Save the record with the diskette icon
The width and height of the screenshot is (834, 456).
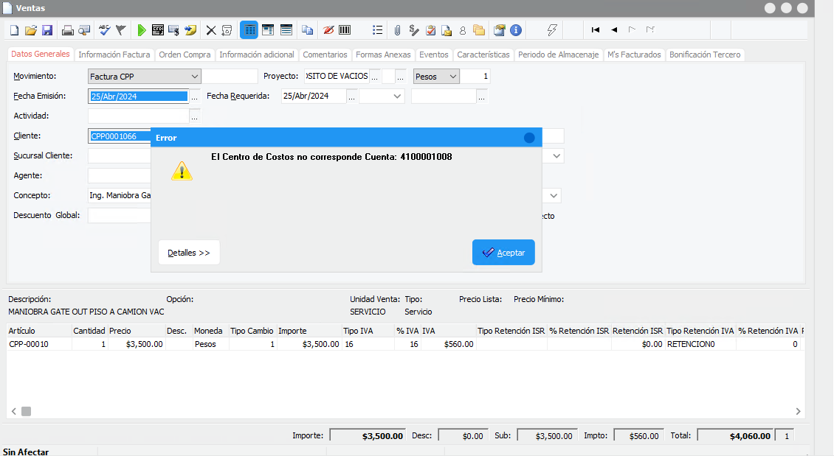point(47,29)
